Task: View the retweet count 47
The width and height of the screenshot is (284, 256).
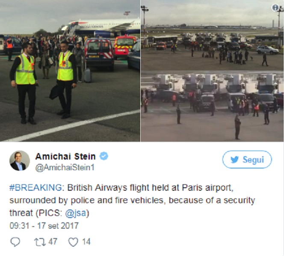Action: click(53, 242)
